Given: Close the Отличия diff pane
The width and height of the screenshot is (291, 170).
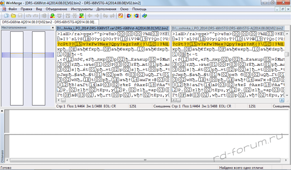Looking at the screenshot, I should (x=2, y=111).
